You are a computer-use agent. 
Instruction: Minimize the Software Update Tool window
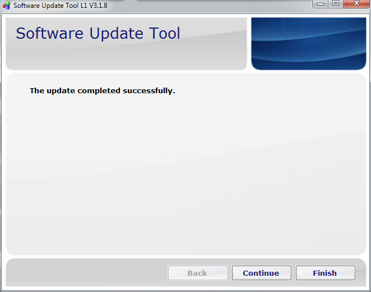point(321,4)
